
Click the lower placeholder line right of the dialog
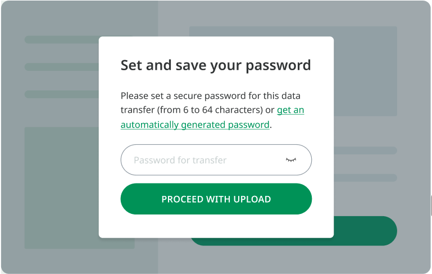(365, 177)
